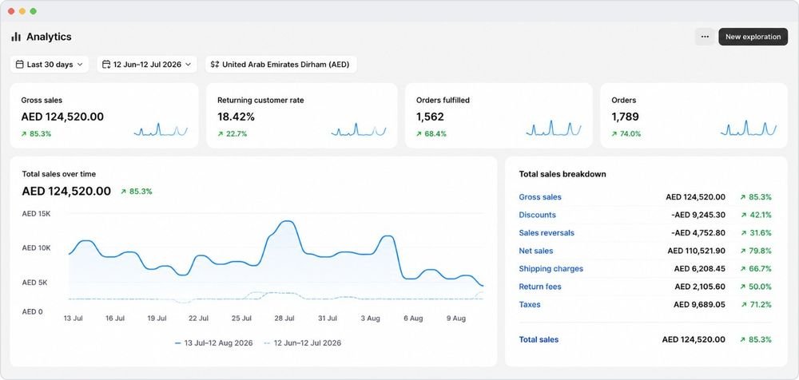799x380 pixels.
Task: Open the 12 Jun–12 Jul 2026 date range dropdown
Action: pyautogui.click(x=147, y=65)
